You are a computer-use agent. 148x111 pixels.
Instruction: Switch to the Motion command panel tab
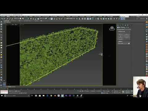coord(125,25)
